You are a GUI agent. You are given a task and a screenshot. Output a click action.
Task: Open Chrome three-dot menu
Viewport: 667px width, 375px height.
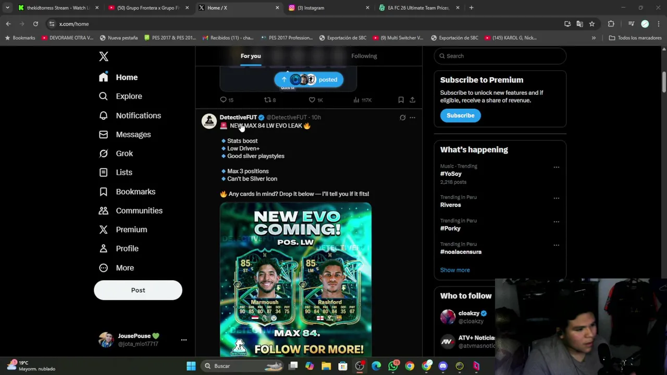[659, 24]
